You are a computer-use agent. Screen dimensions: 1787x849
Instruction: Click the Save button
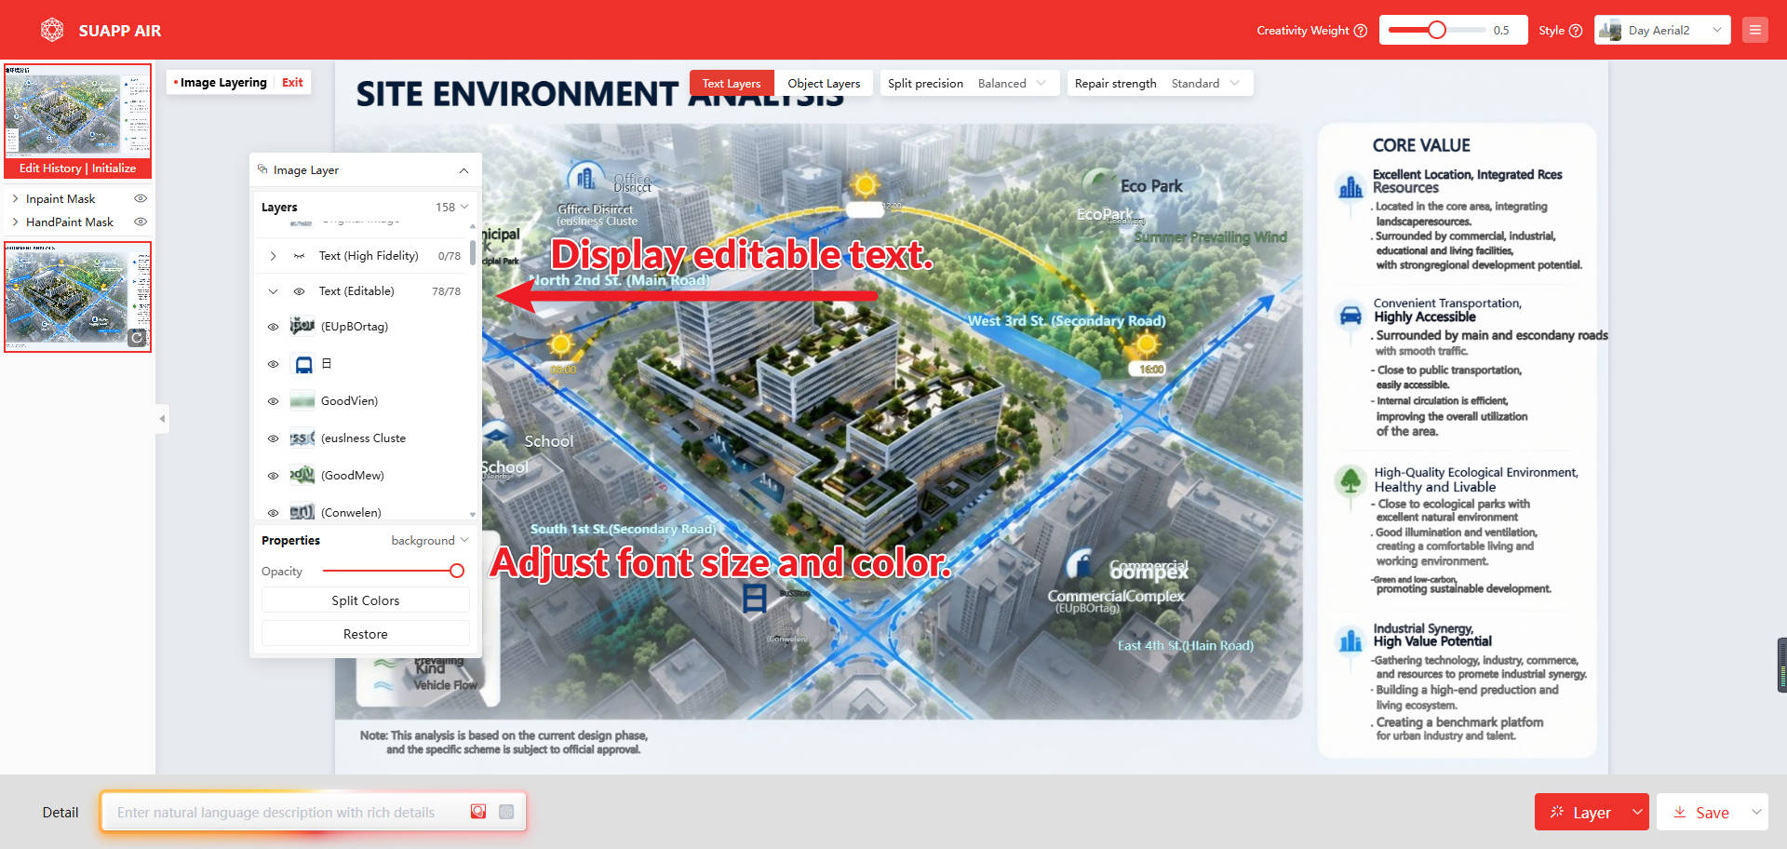click(x=1701, y=812)
